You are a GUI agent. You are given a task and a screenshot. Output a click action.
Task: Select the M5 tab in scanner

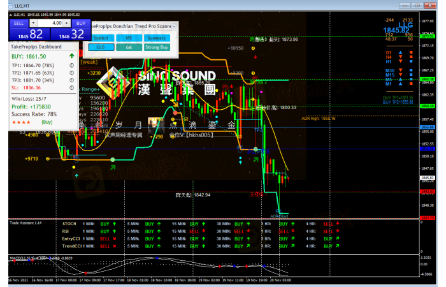pos(129,38)
